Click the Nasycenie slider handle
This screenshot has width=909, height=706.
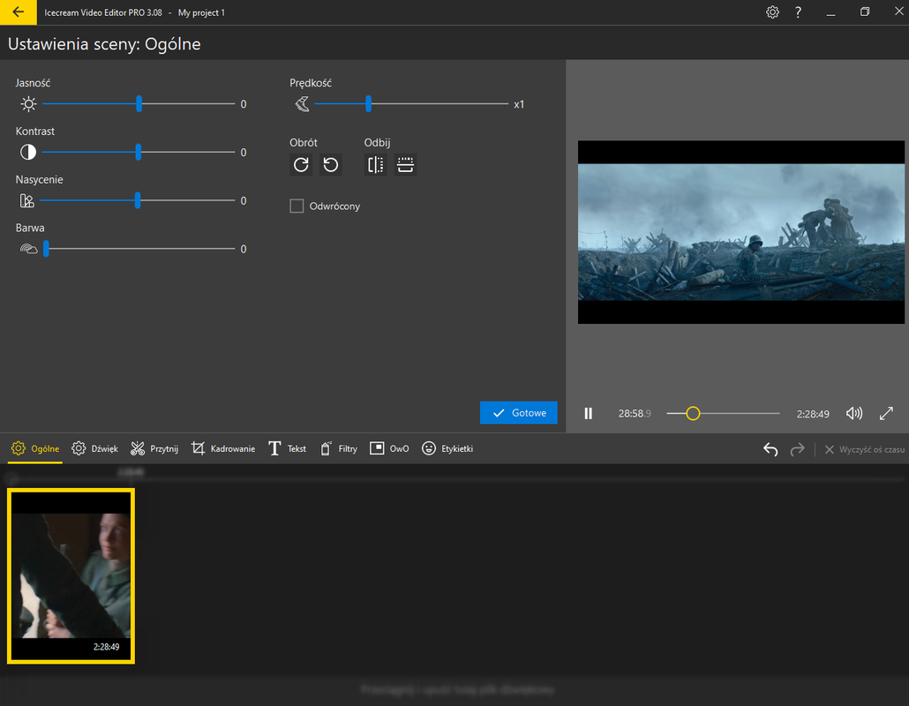138,200
